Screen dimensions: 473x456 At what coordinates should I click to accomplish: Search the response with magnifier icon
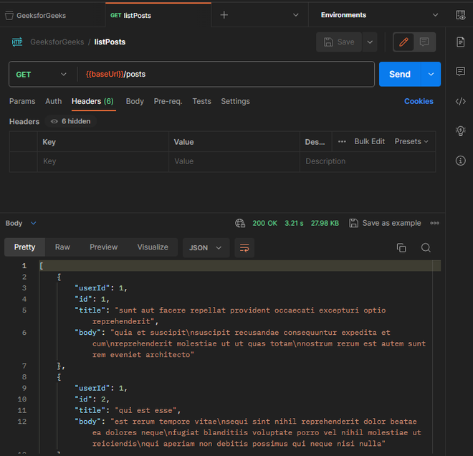pos(426,247)
